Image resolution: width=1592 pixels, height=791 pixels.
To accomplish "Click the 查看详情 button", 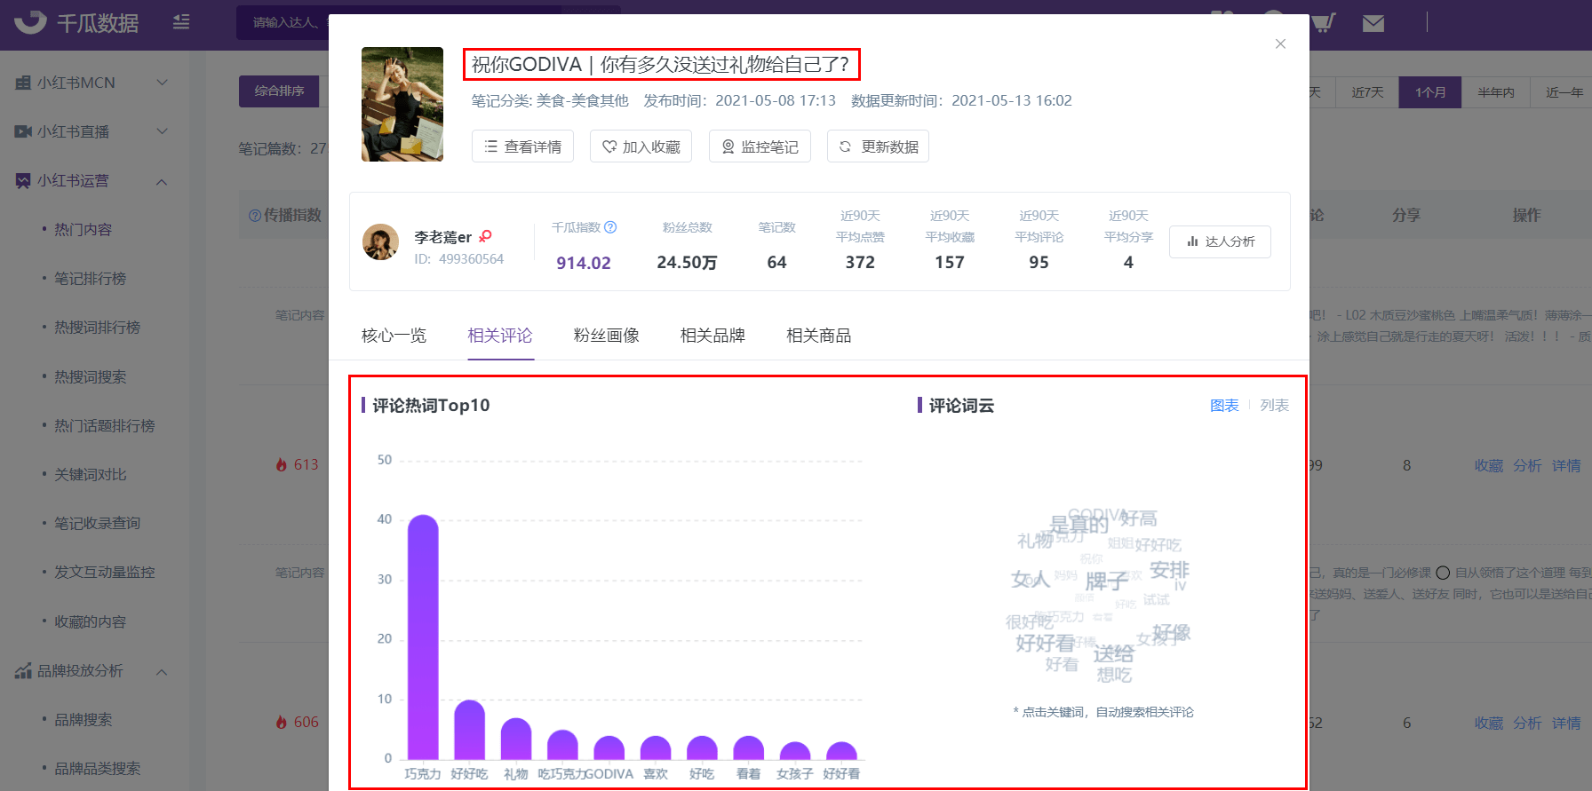I will (522, 146).
